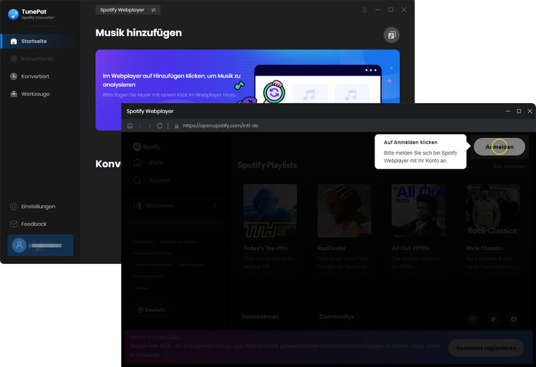Image resolution: width=536 pixels, height=367 pixels.
Task: Click the user account profile box
Action: 40,245
